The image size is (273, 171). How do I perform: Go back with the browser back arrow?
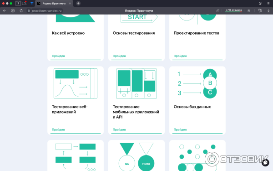(5, 10)
